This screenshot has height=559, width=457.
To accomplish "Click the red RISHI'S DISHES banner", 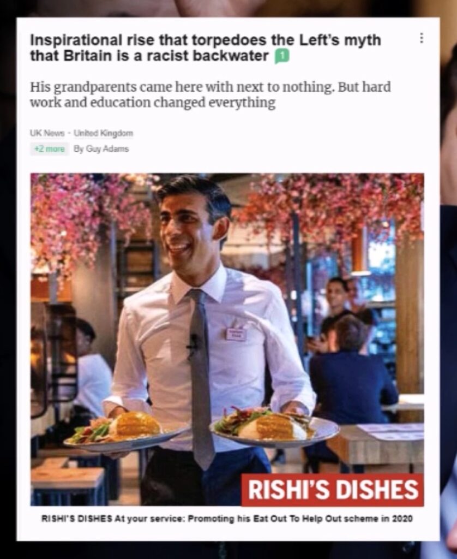I will click(333, 490).
